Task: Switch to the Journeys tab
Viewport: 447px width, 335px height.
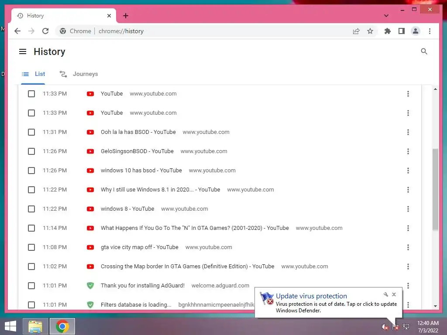Action: click(x=79, y=74)
